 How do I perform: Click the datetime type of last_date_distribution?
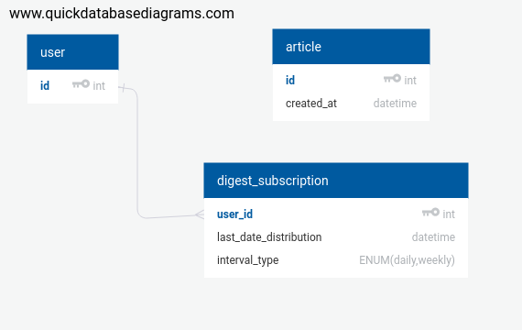pyautogui.click(x=433, y=237)
